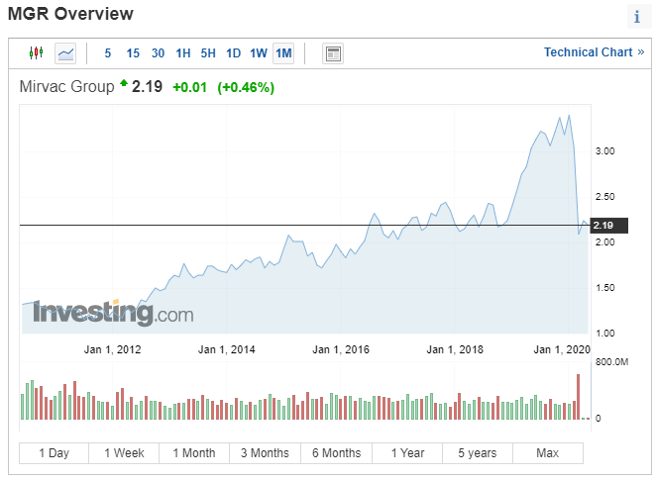The height and width of the screenshot is (482, 656).
Task: Show the 3 Months range
Action: click(265, 453)
